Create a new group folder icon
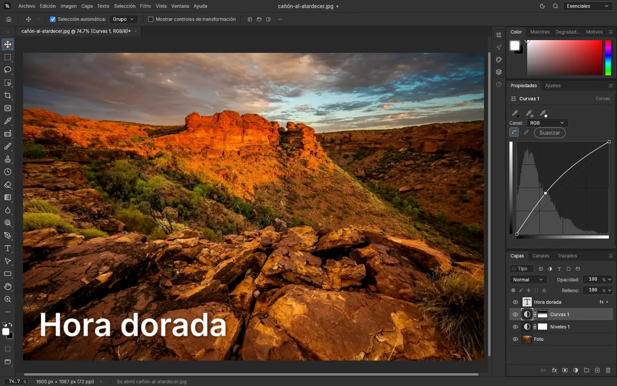The width and height of the screenshot is (617, 386). pos(586,370)
